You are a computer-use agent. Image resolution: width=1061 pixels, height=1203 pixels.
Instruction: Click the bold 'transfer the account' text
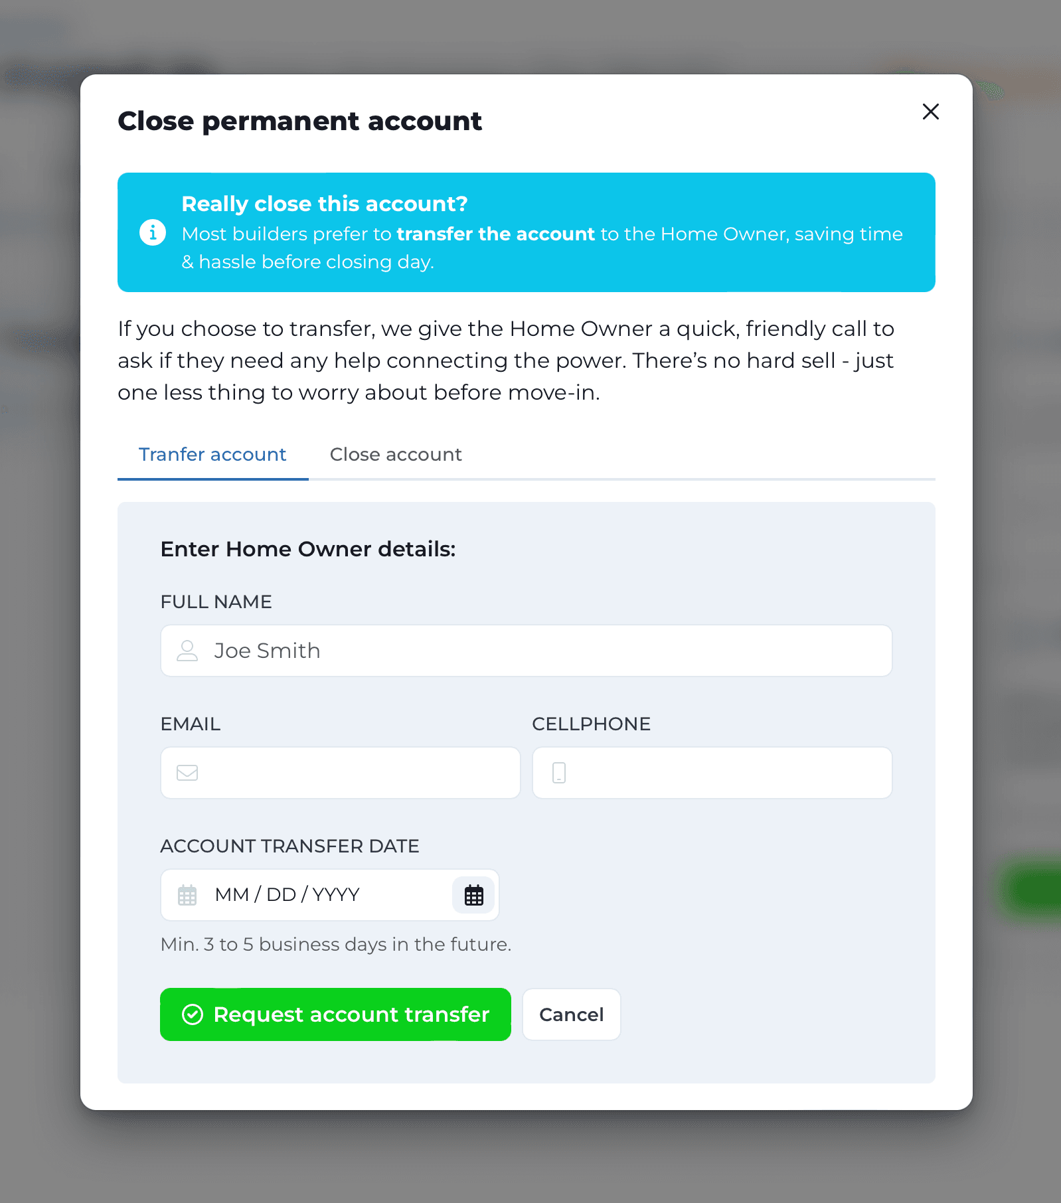coord(495,234)
